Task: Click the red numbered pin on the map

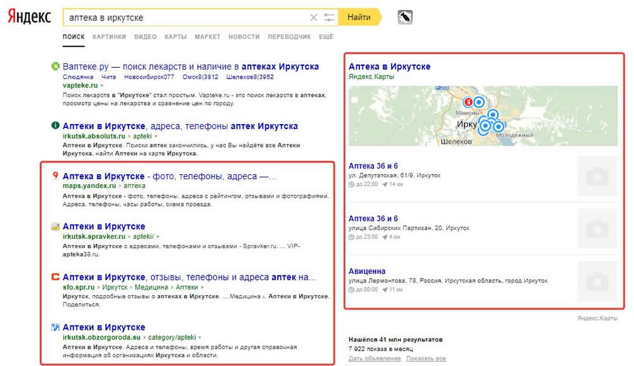Action: point(467,100)
